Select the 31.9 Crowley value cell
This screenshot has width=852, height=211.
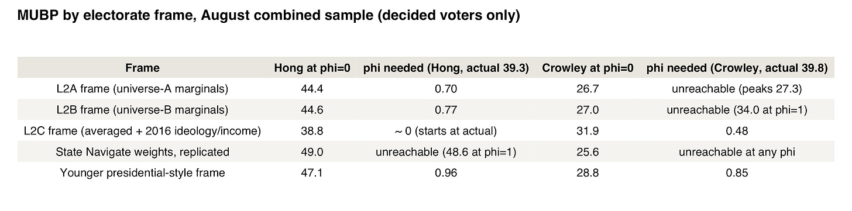(588, 131)
